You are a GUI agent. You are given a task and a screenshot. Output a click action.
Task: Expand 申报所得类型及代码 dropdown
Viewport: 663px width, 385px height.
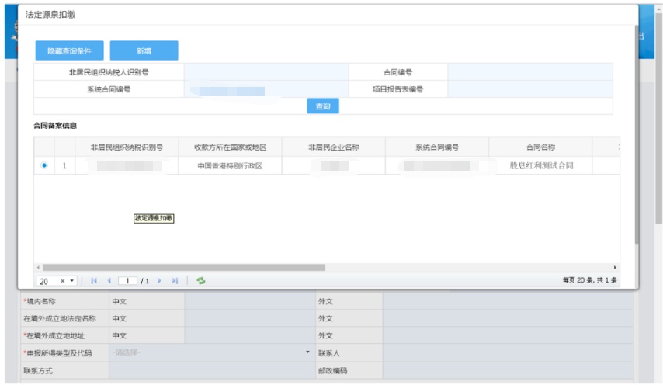[x=307, y=352]
